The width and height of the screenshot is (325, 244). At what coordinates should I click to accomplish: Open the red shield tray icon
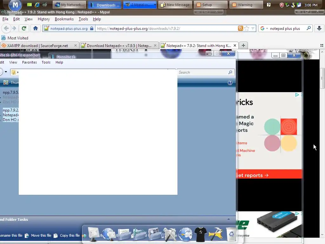(282, 5)
